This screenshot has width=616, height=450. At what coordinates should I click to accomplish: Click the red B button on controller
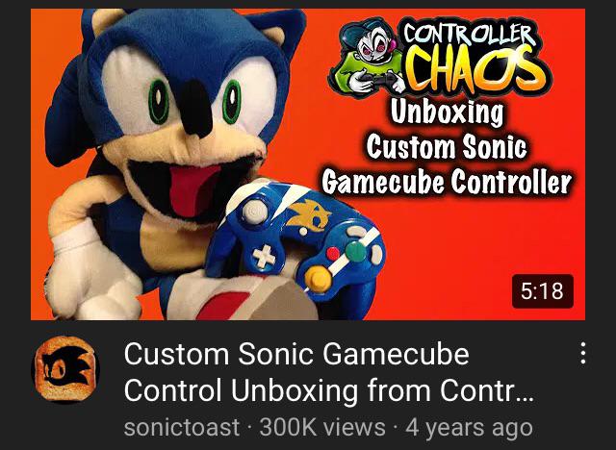[333, 254]
